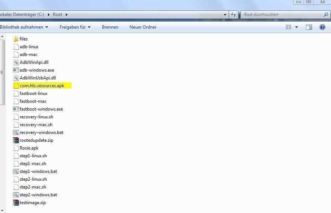Select the fastboot-linux file icon
331x213 pixels.
16,94
